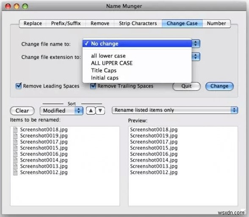Image resolution: width=249 pixels, height=217 pixels.
Task: Click Screenshot0018.jpg in Preview list
Action: coord(154,129)
